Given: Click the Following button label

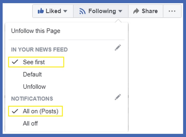Looking at the screenshot, I should point(102,11).
